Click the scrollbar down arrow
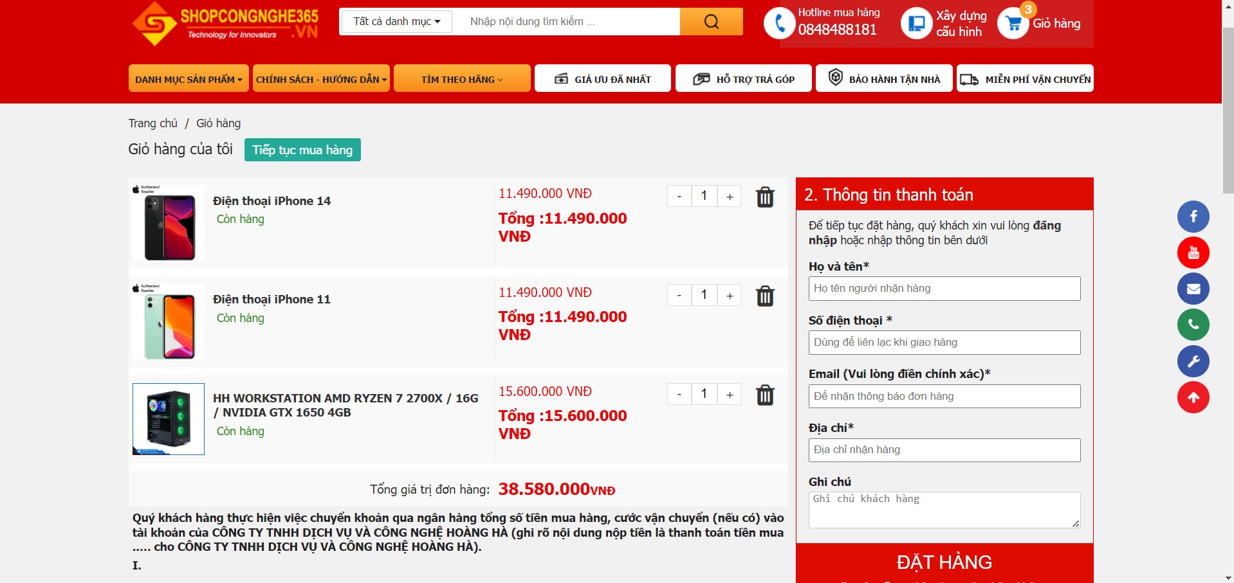Screen dimensions: 1234x583 click(x=1228, y=577)
